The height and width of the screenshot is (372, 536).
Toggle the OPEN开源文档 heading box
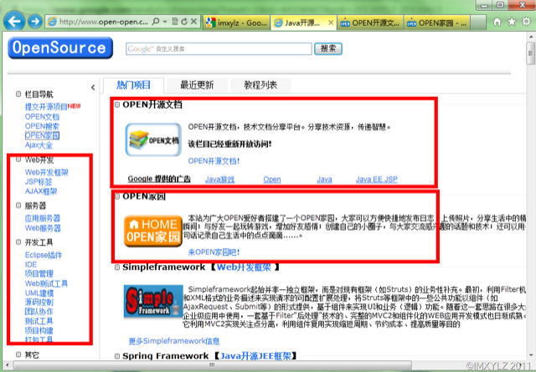117,104
